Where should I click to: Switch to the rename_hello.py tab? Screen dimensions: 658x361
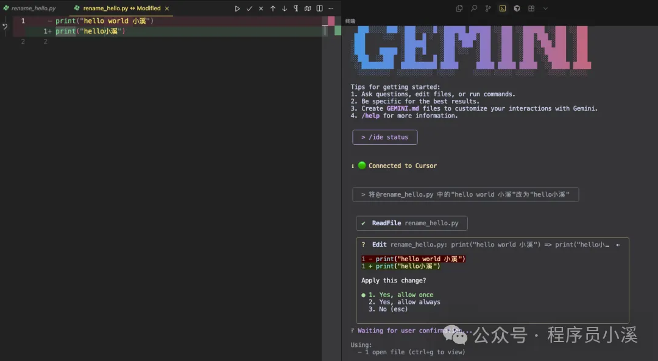(29, 9)
